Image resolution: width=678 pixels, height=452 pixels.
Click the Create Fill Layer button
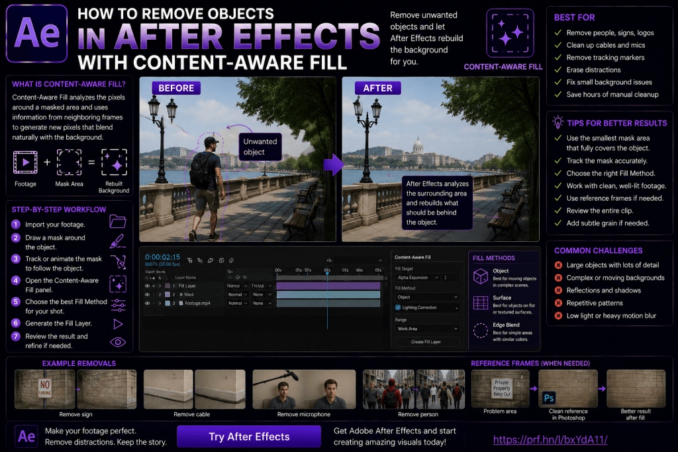(x=426, y=341)
